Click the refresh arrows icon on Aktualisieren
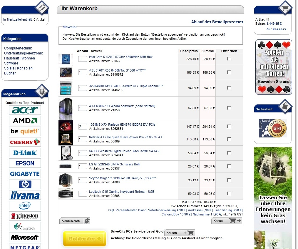Image resolution: width=298 pixels, height=249 pixels. (87, 221)
